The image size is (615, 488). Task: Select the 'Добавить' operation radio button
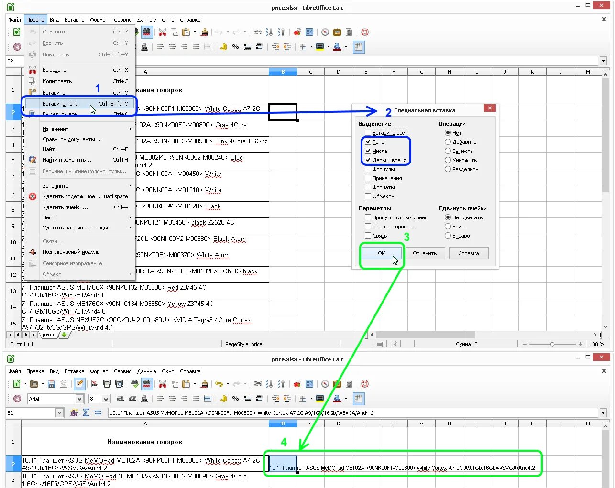click(x=448, y=142)
